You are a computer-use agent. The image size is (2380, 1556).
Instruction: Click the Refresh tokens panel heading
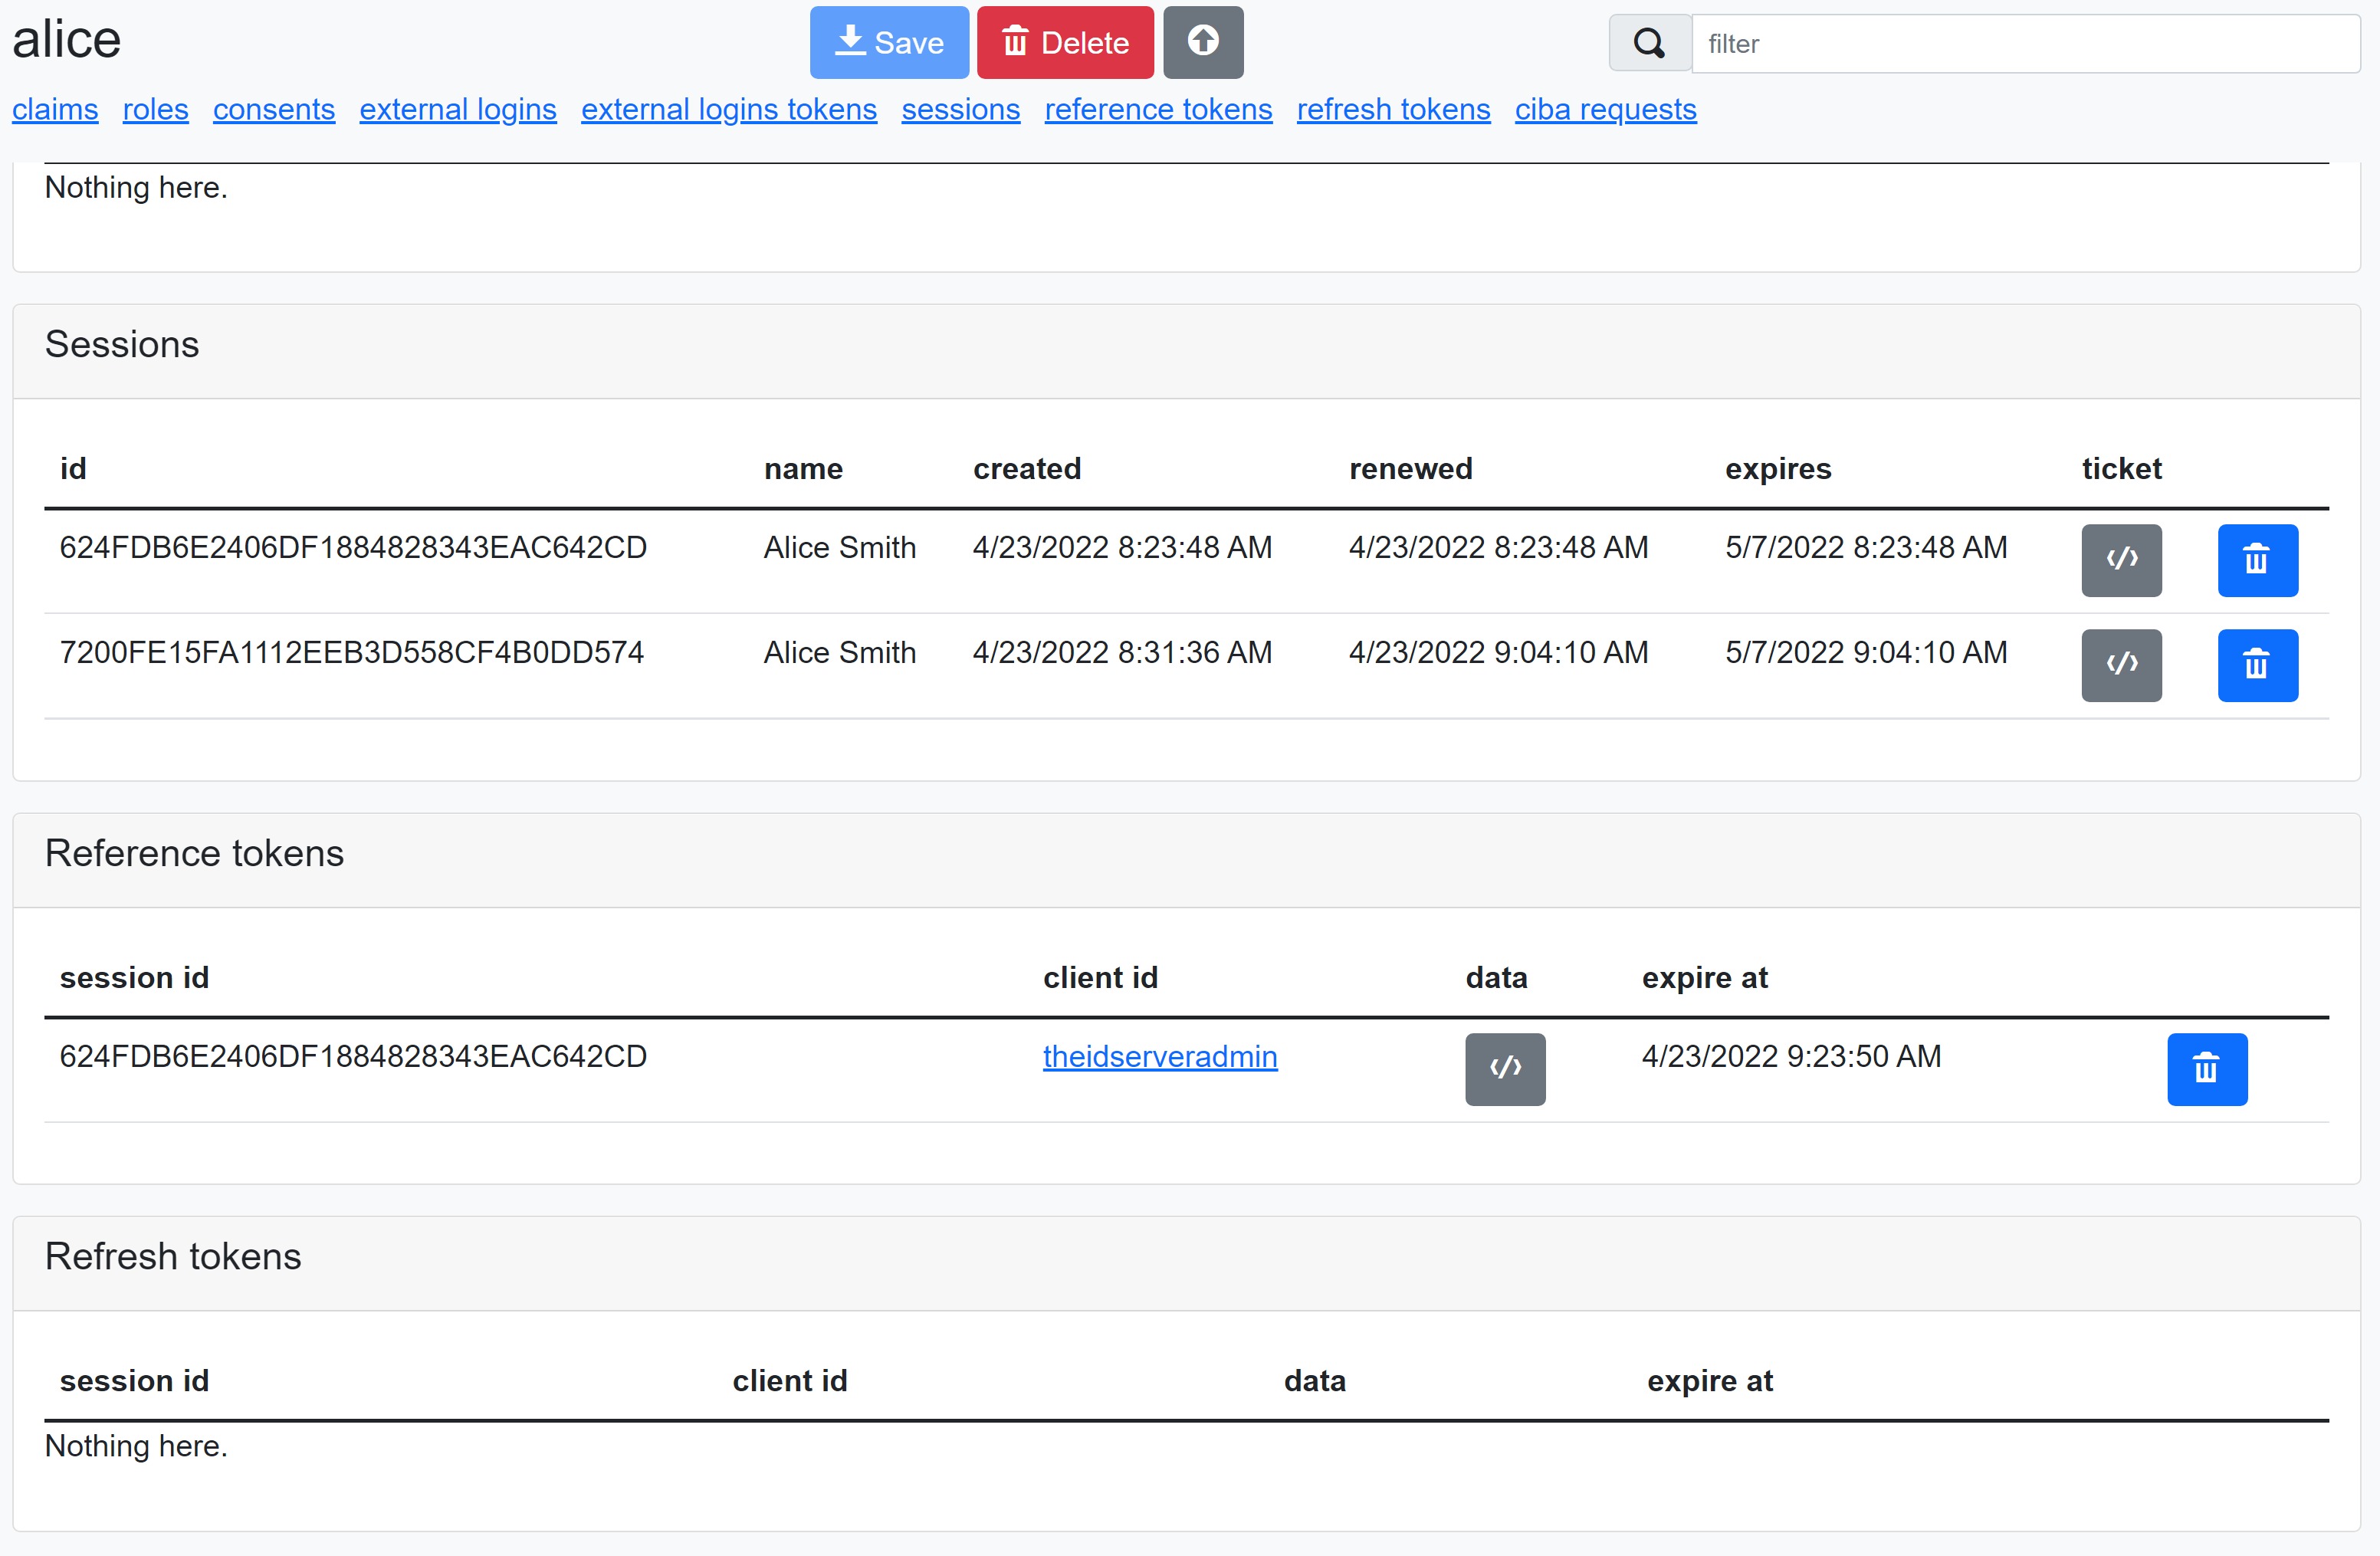pos(173,1256)
